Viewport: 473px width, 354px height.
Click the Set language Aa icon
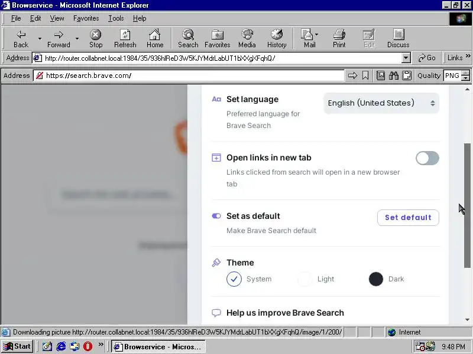(x=216, y=99)
